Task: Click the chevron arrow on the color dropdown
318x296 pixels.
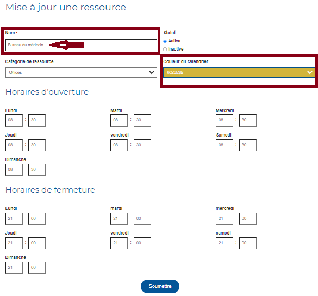Action: [x=310, y=72]
